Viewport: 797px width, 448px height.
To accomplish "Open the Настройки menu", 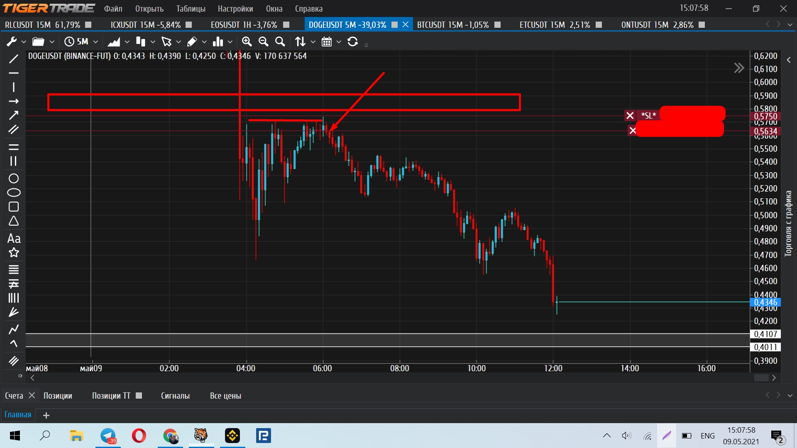I will tap(235, 9).
